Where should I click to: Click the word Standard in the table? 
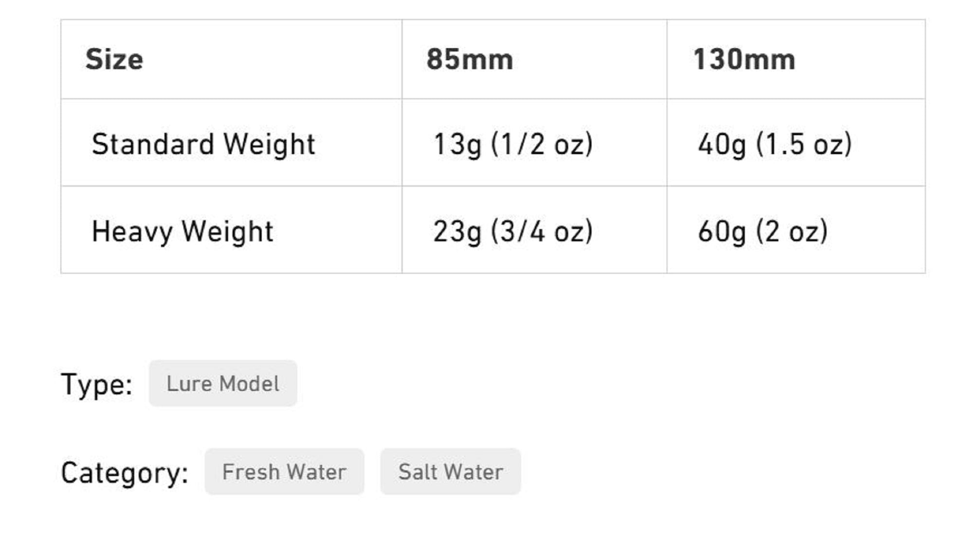click(x=153, y=144)
